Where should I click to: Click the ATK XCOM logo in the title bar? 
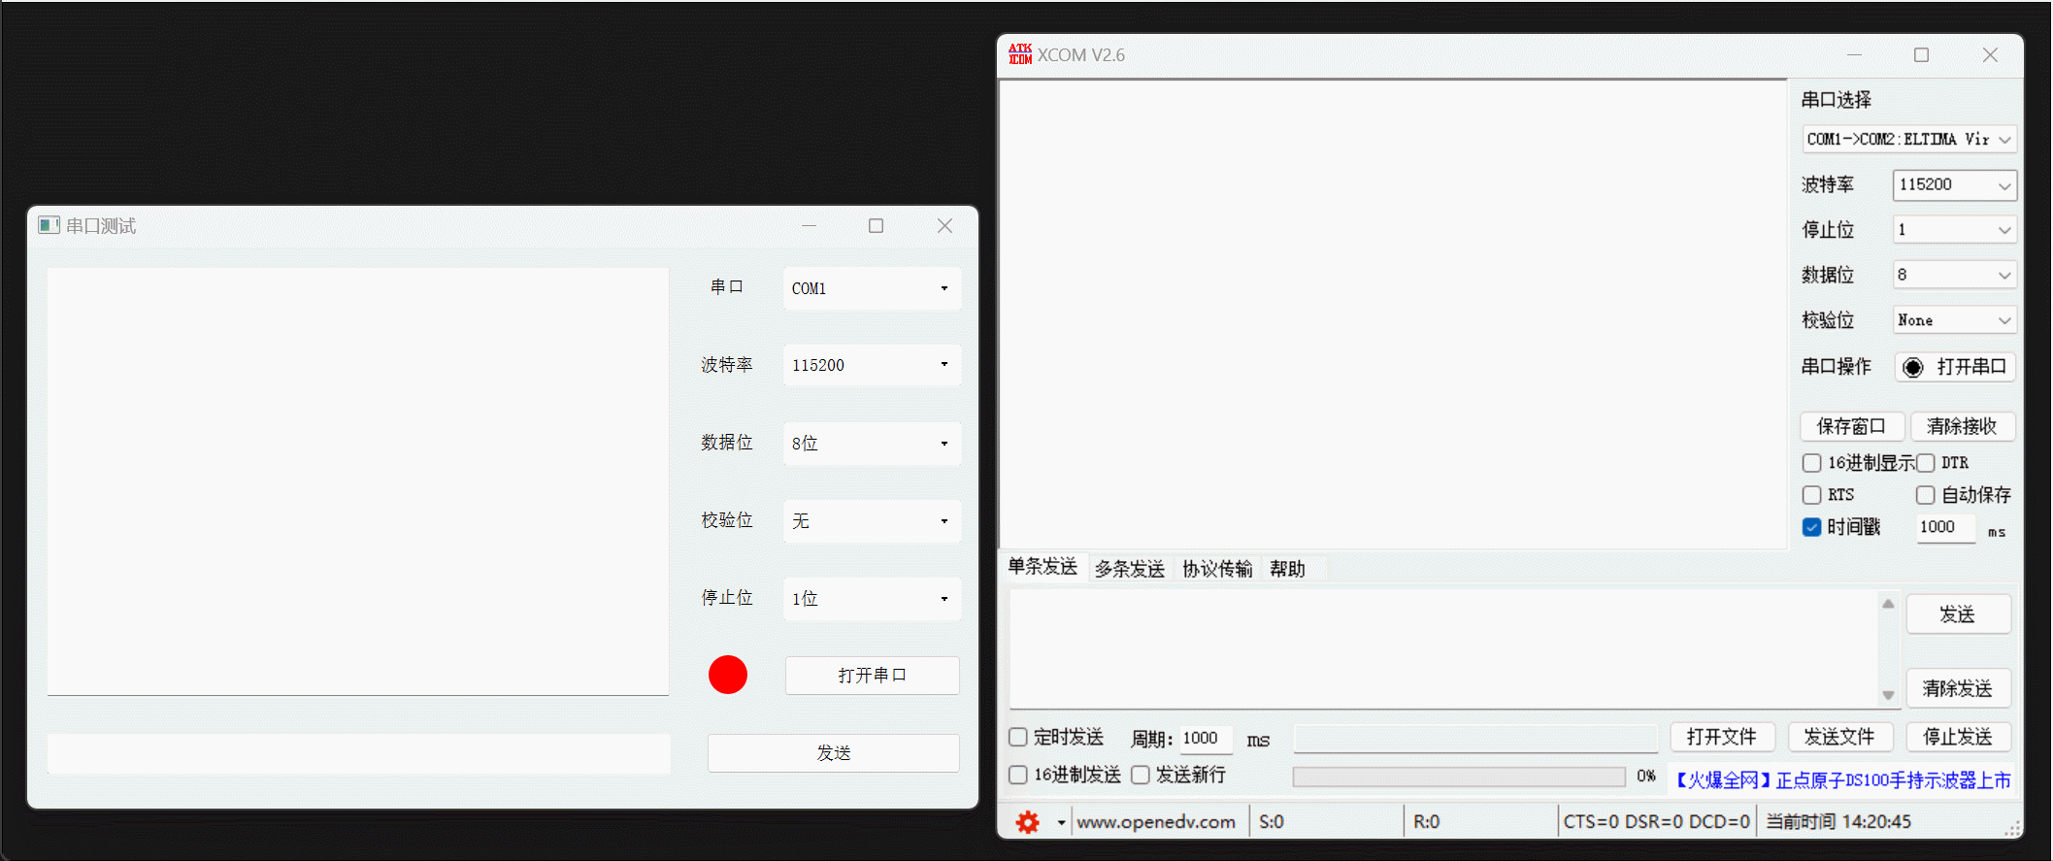tap(1020, 54)
